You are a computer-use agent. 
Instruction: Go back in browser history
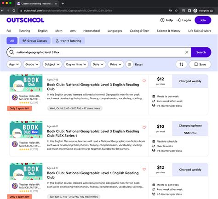point(2,11)
